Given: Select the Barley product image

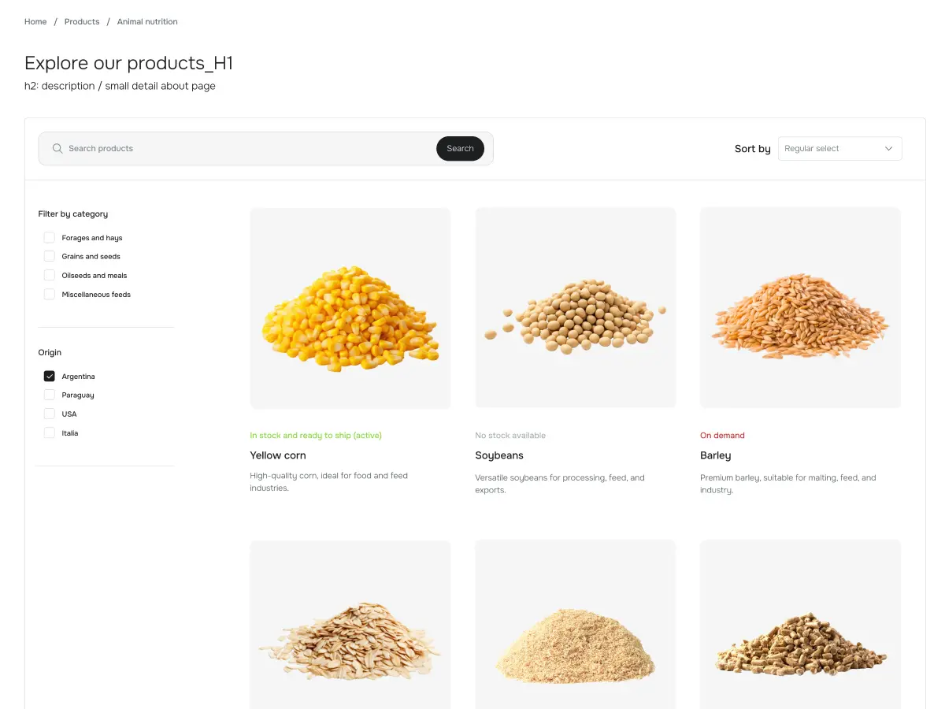Looking at the screenshot, I should pyautogui.click(x=800, y=308).
